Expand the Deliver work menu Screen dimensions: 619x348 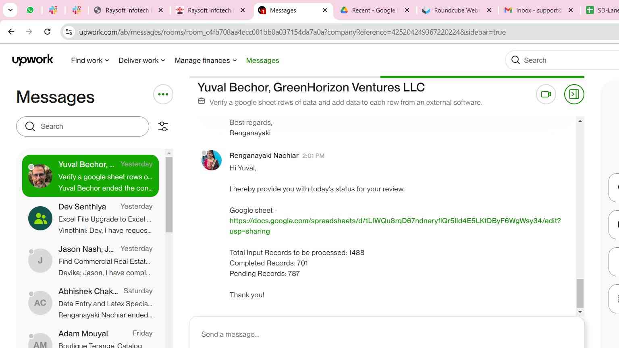(x=142, y=60)
